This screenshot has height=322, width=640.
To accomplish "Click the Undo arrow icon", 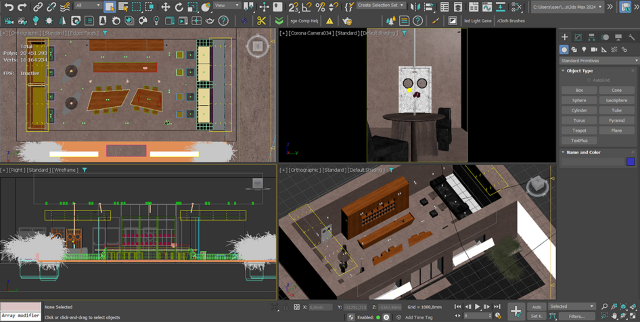I will coord(9,7).
